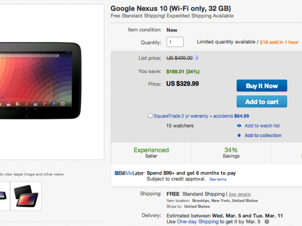Click the Add to watch list link
This screenshot has height=226, width=302.
pos(262,126)
